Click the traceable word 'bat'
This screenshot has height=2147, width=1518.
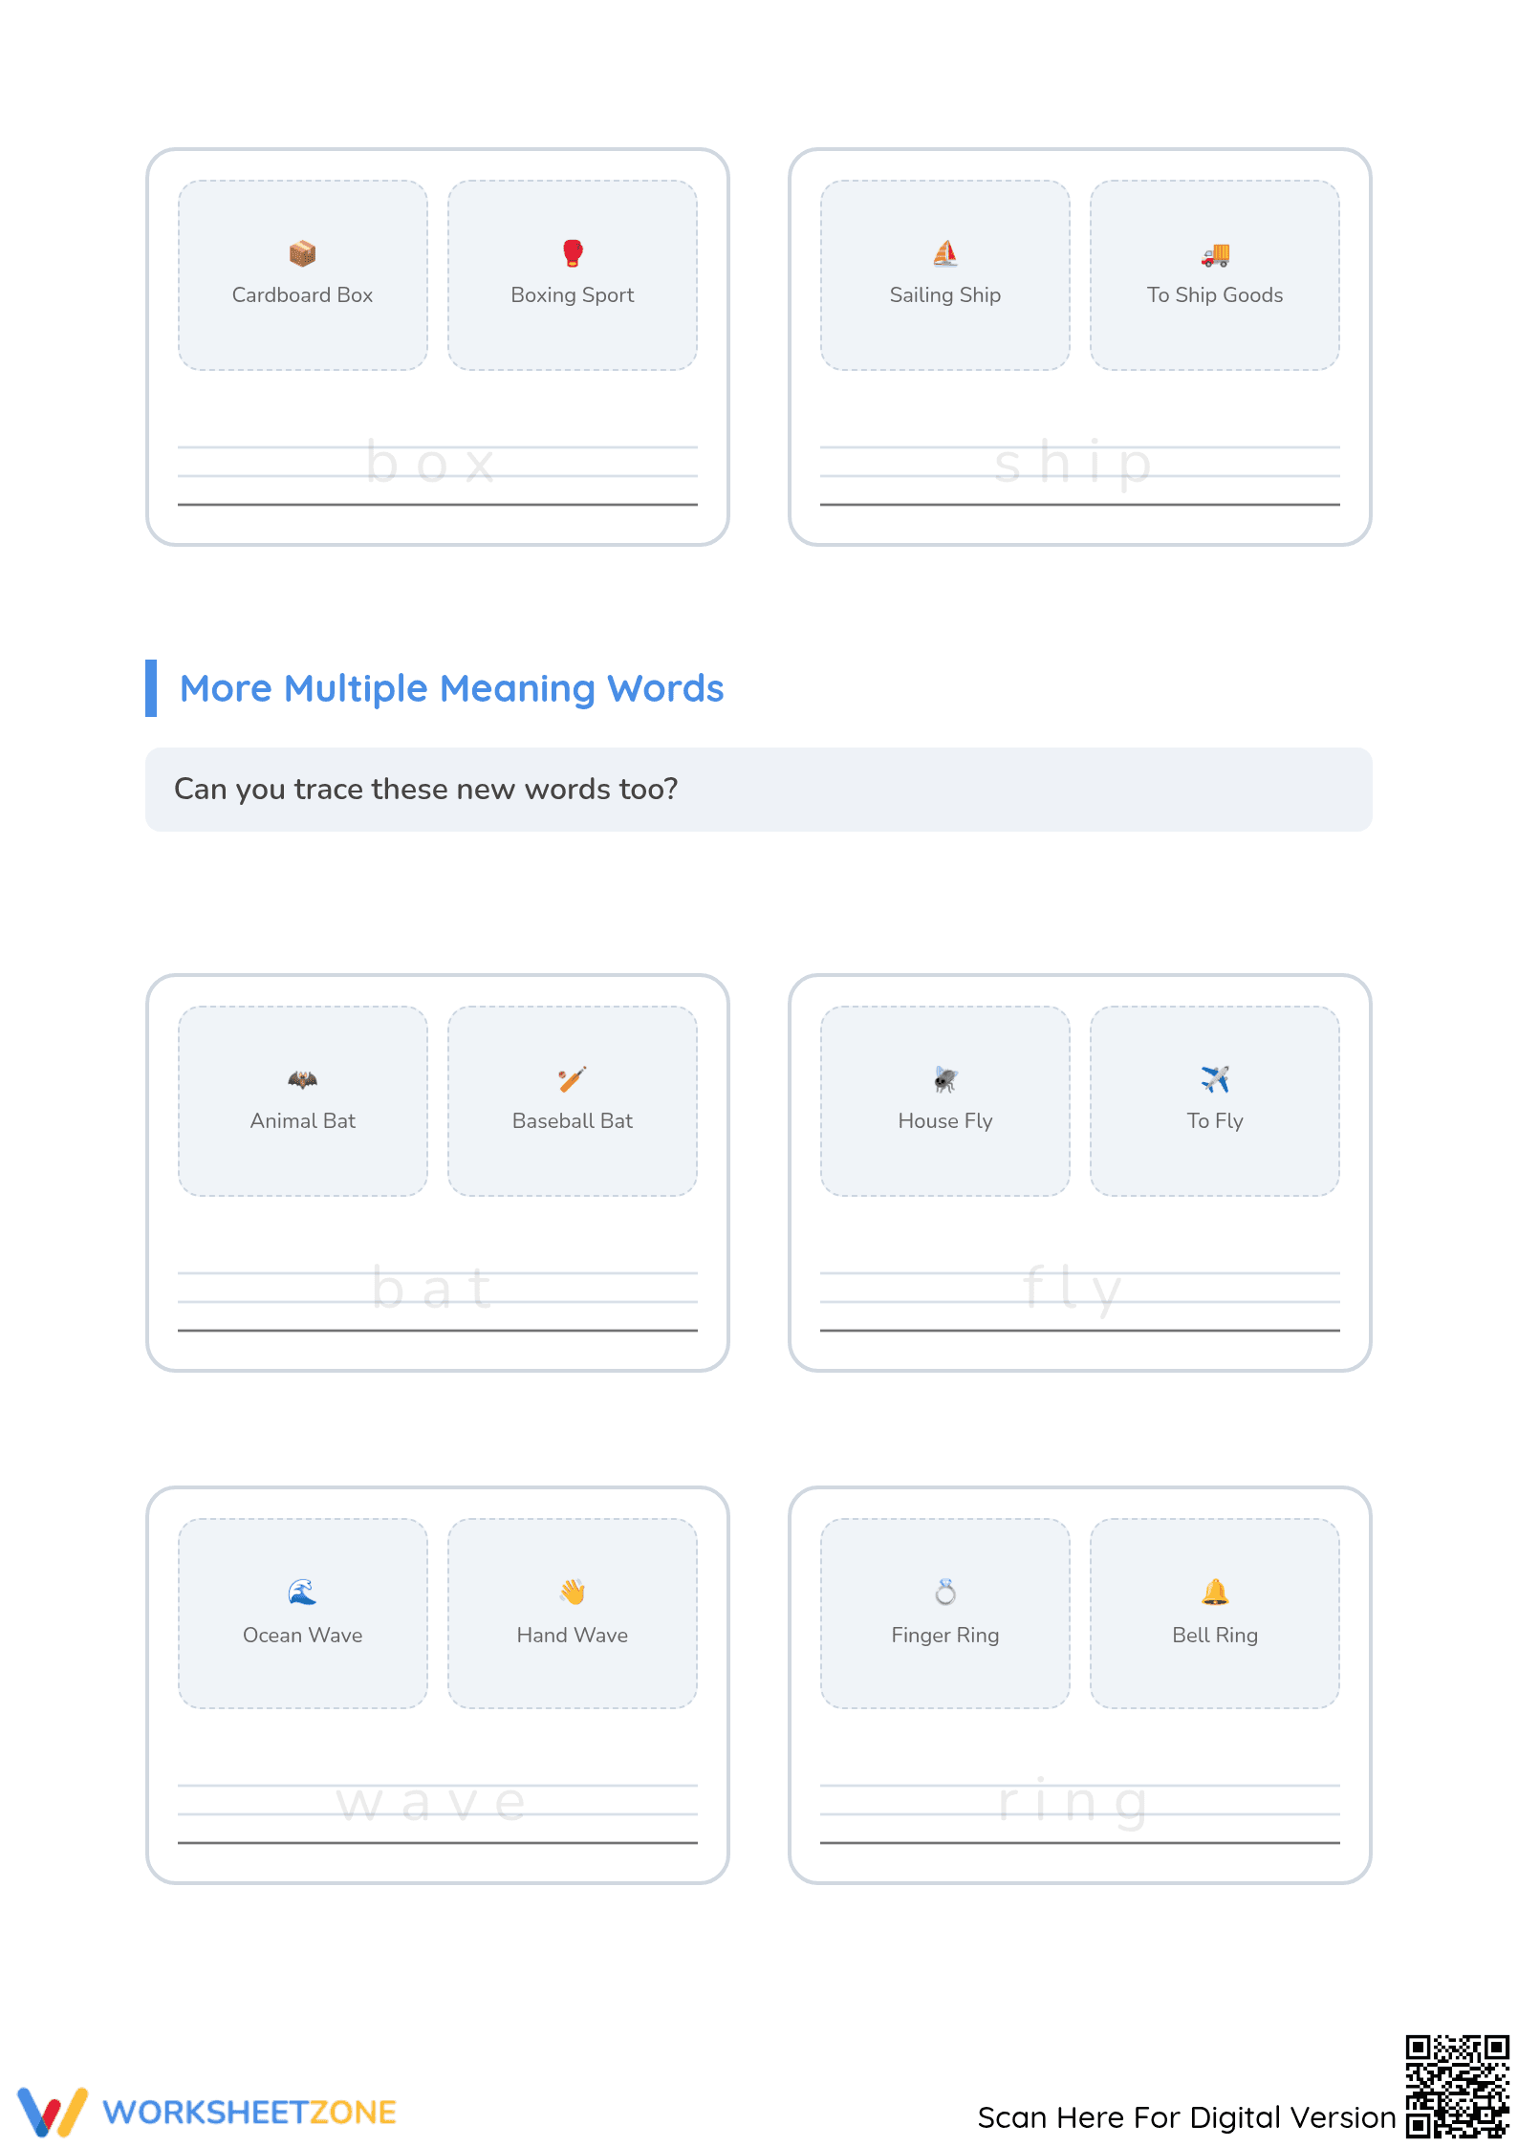point(432,1288)
